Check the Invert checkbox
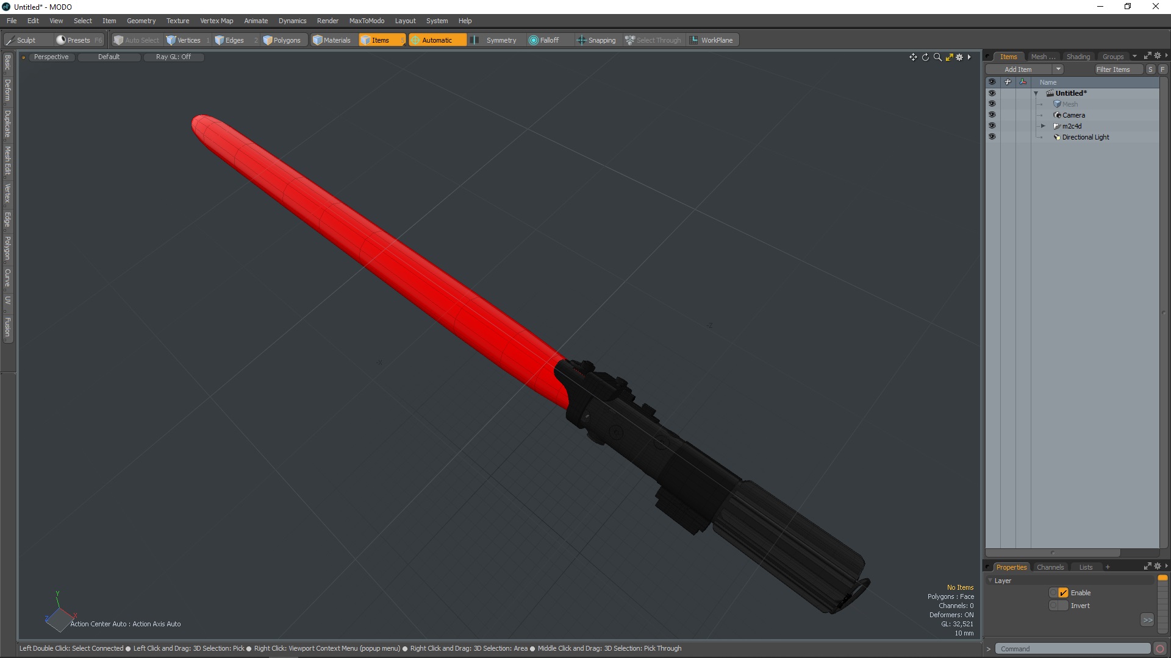 coord(1063,606)
